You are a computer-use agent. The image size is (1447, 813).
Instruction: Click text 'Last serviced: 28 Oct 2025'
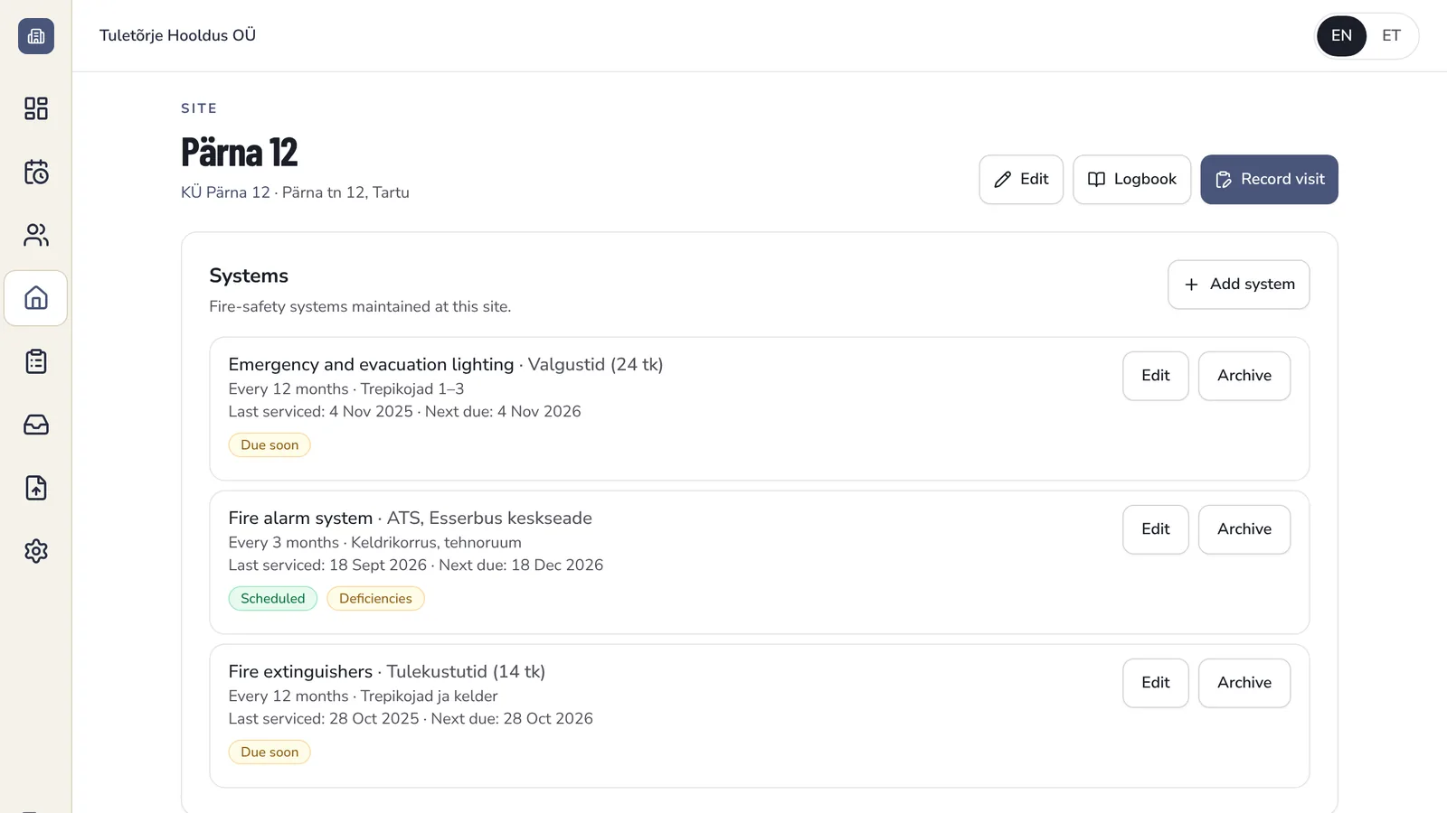tap(324, 719)
